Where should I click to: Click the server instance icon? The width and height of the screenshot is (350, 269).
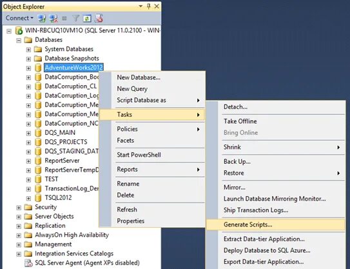(x=19, y=30)
